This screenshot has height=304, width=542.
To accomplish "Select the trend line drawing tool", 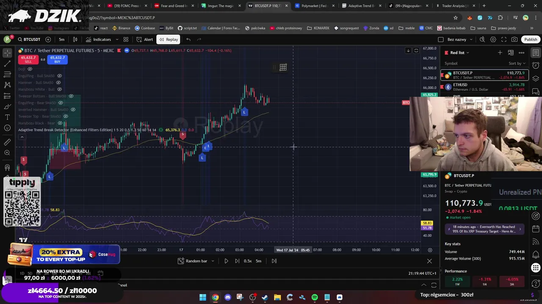I will [x=7, y=63].
